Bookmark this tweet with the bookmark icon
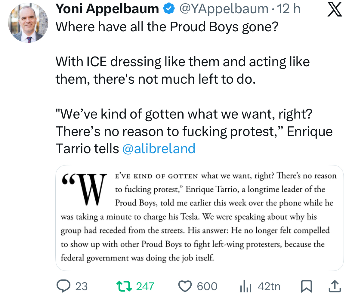This screenshot has width=352, height=297. (x=307, y=286)
